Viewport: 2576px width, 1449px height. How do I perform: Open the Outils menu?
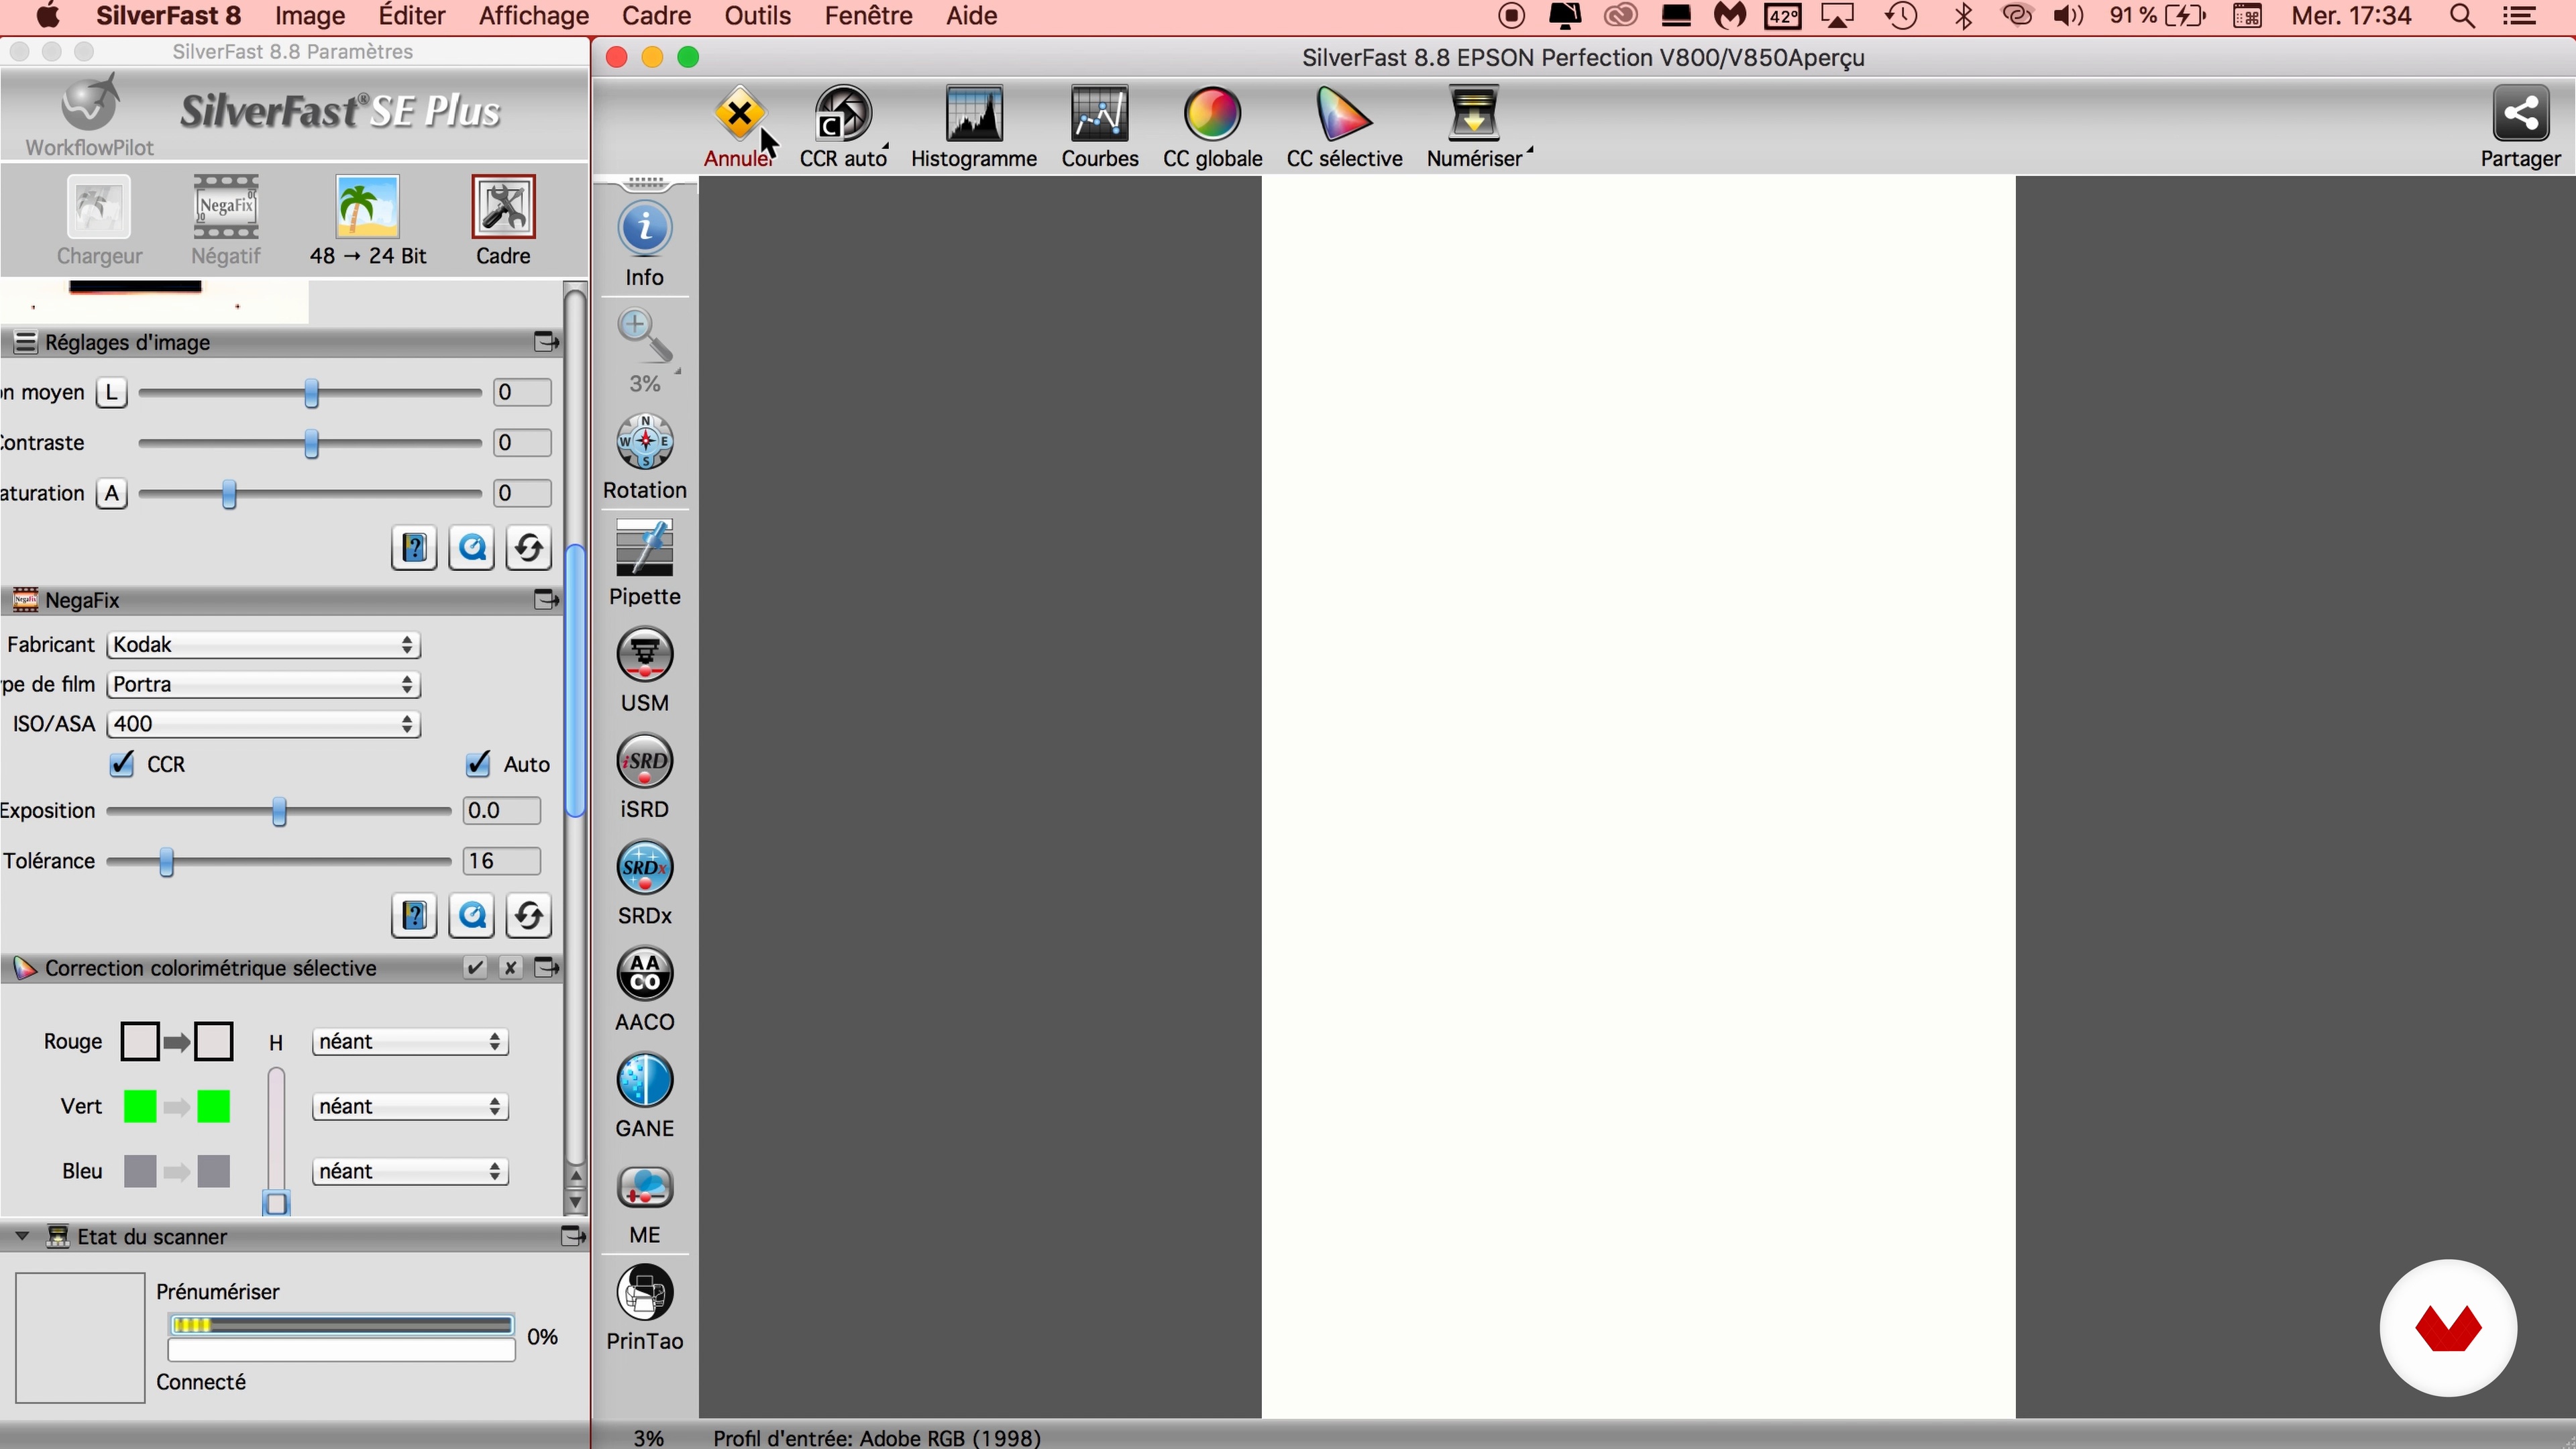(758, 16)
